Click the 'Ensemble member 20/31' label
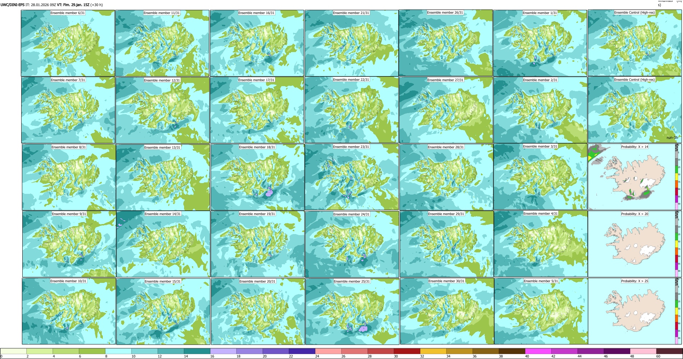Screen dimensions: 683x359 257,281
